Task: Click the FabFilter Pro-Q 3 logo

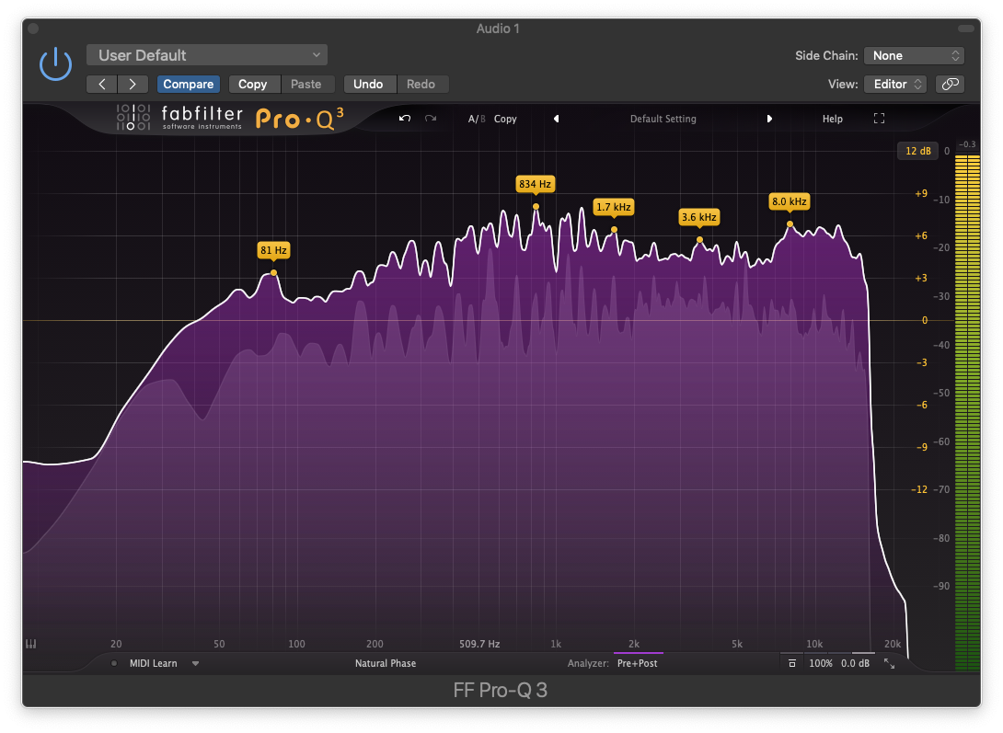Action: 231,118
